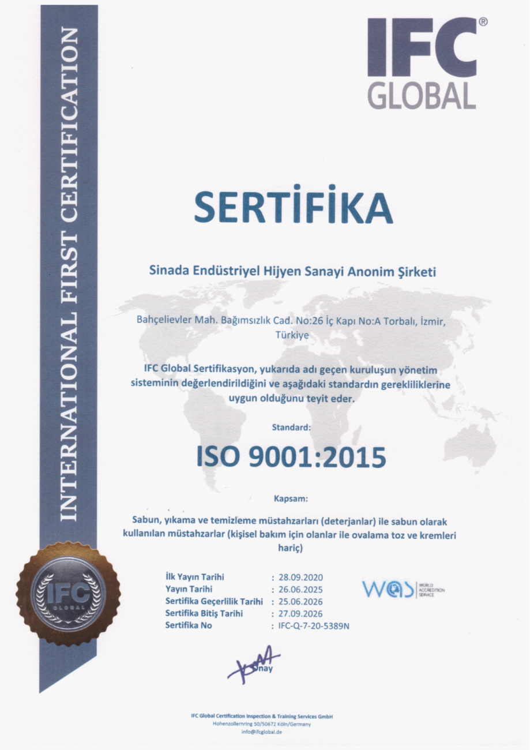Click the Hohenzollernring Köln footer address
530x750 pixels.
click(x=262, y=724)
